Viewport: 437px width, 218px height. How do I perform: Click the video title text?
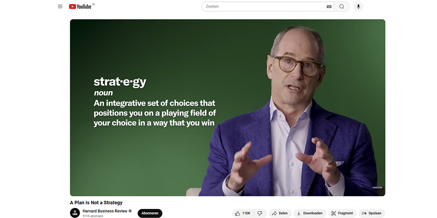coord(96,203)
